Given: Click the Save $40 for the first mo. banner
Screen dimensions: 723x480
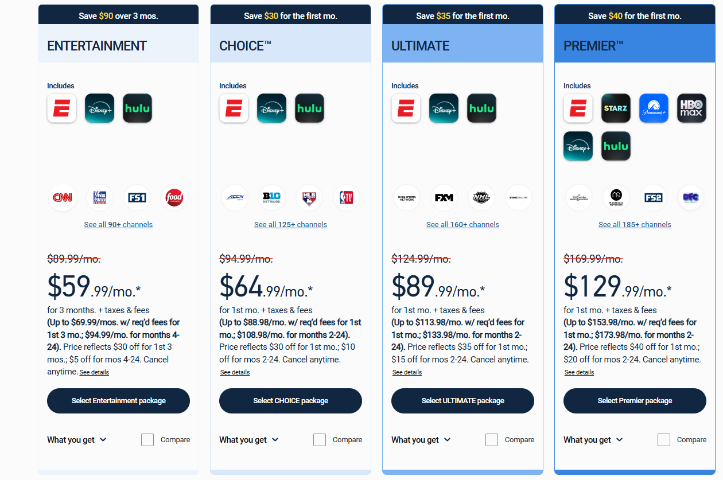Looking at the screenshot, I should [x=635, y=15].
